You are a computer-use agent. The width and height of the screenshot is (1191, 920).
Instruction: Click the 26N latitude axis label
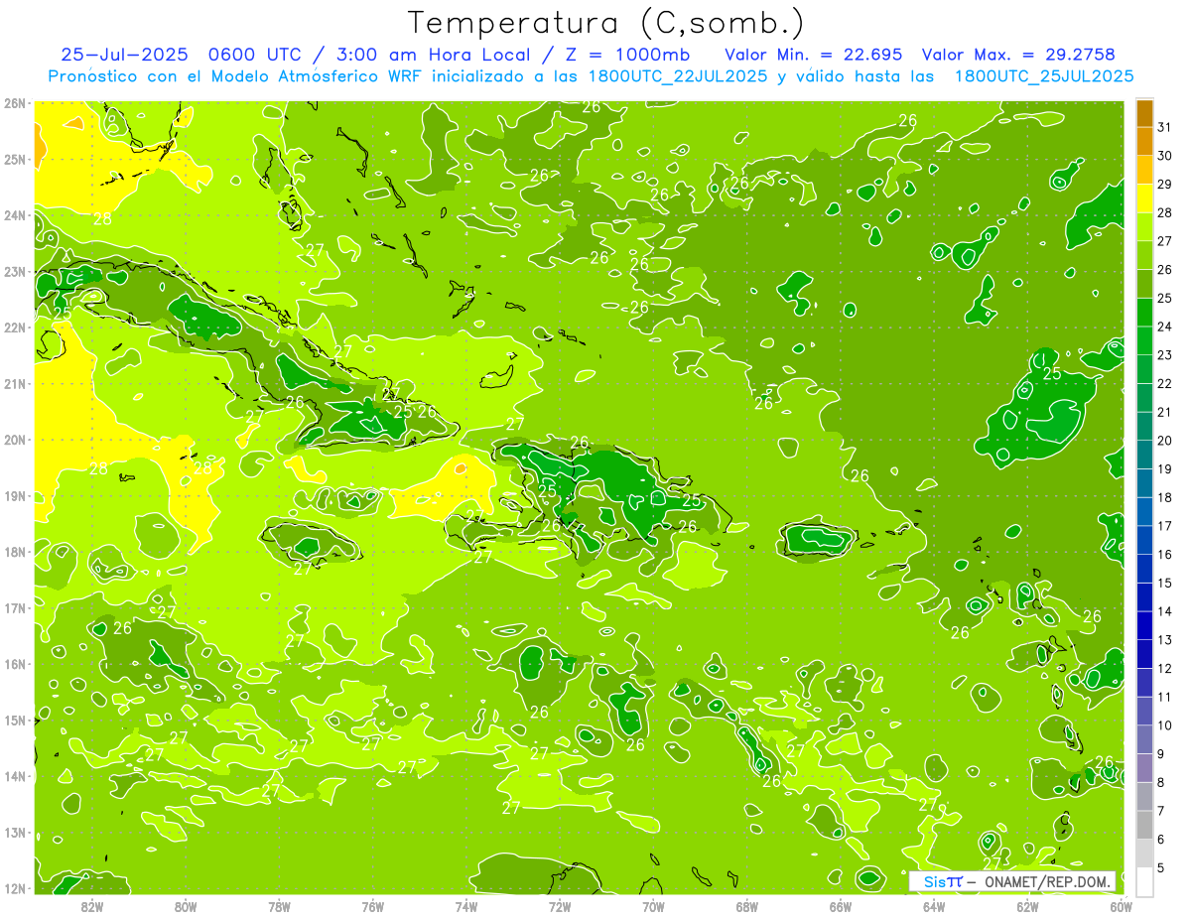15,102
